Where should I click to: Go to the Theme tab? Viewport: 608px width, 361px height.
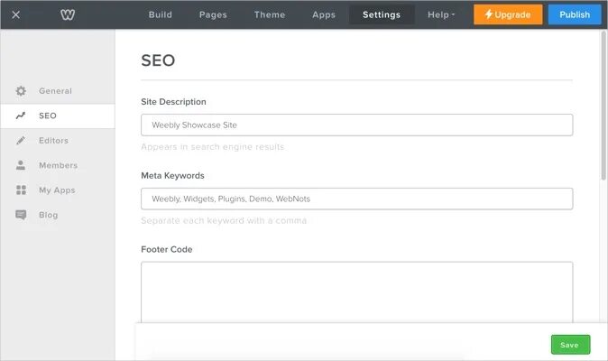270,14
